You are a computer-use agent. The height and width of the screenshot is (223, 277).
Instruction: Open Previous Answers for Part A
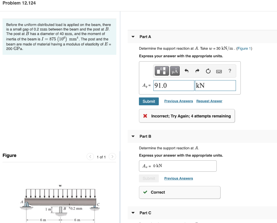179,101
